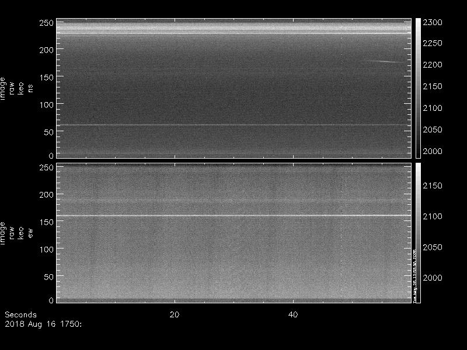Click the '200' tick of the ns keogram
The height and width of the screenshot is (350, 467).
47,50
